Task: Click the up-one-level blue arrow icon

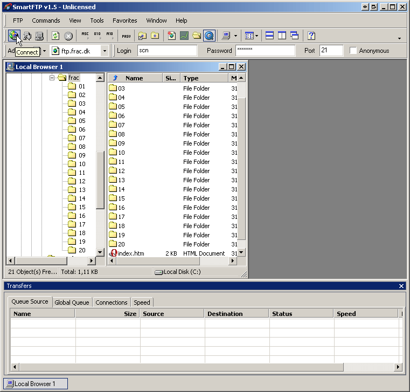Action: click(x=115, y=78)
